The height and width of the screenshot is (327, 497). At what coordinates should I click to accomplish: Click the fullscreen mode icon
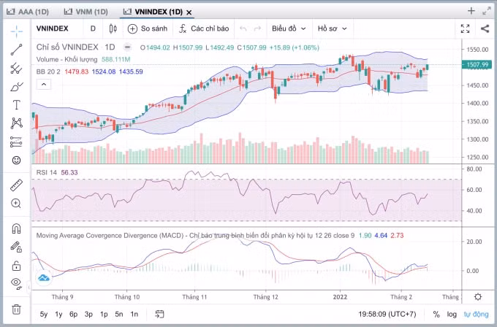point(465,28)
